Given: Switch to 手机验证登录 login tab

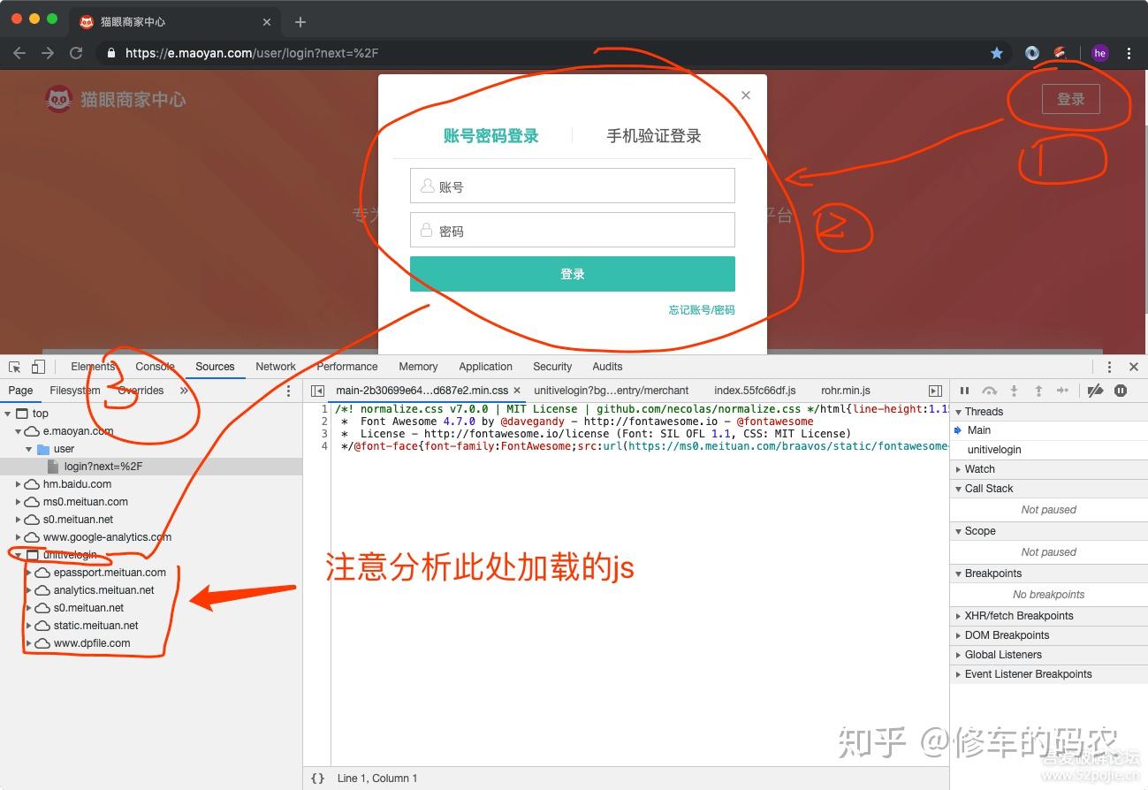Looking at the screenshot, I should [654, 136].
